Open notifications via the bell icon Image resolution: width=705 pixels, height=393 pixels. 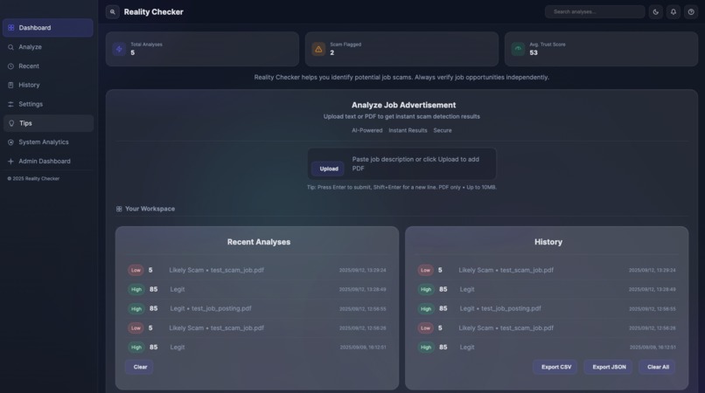pyautogui.click(x=674, y=11)
